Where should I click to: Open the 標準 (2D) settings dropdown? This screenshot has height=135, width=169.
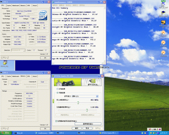click(85, 96)
